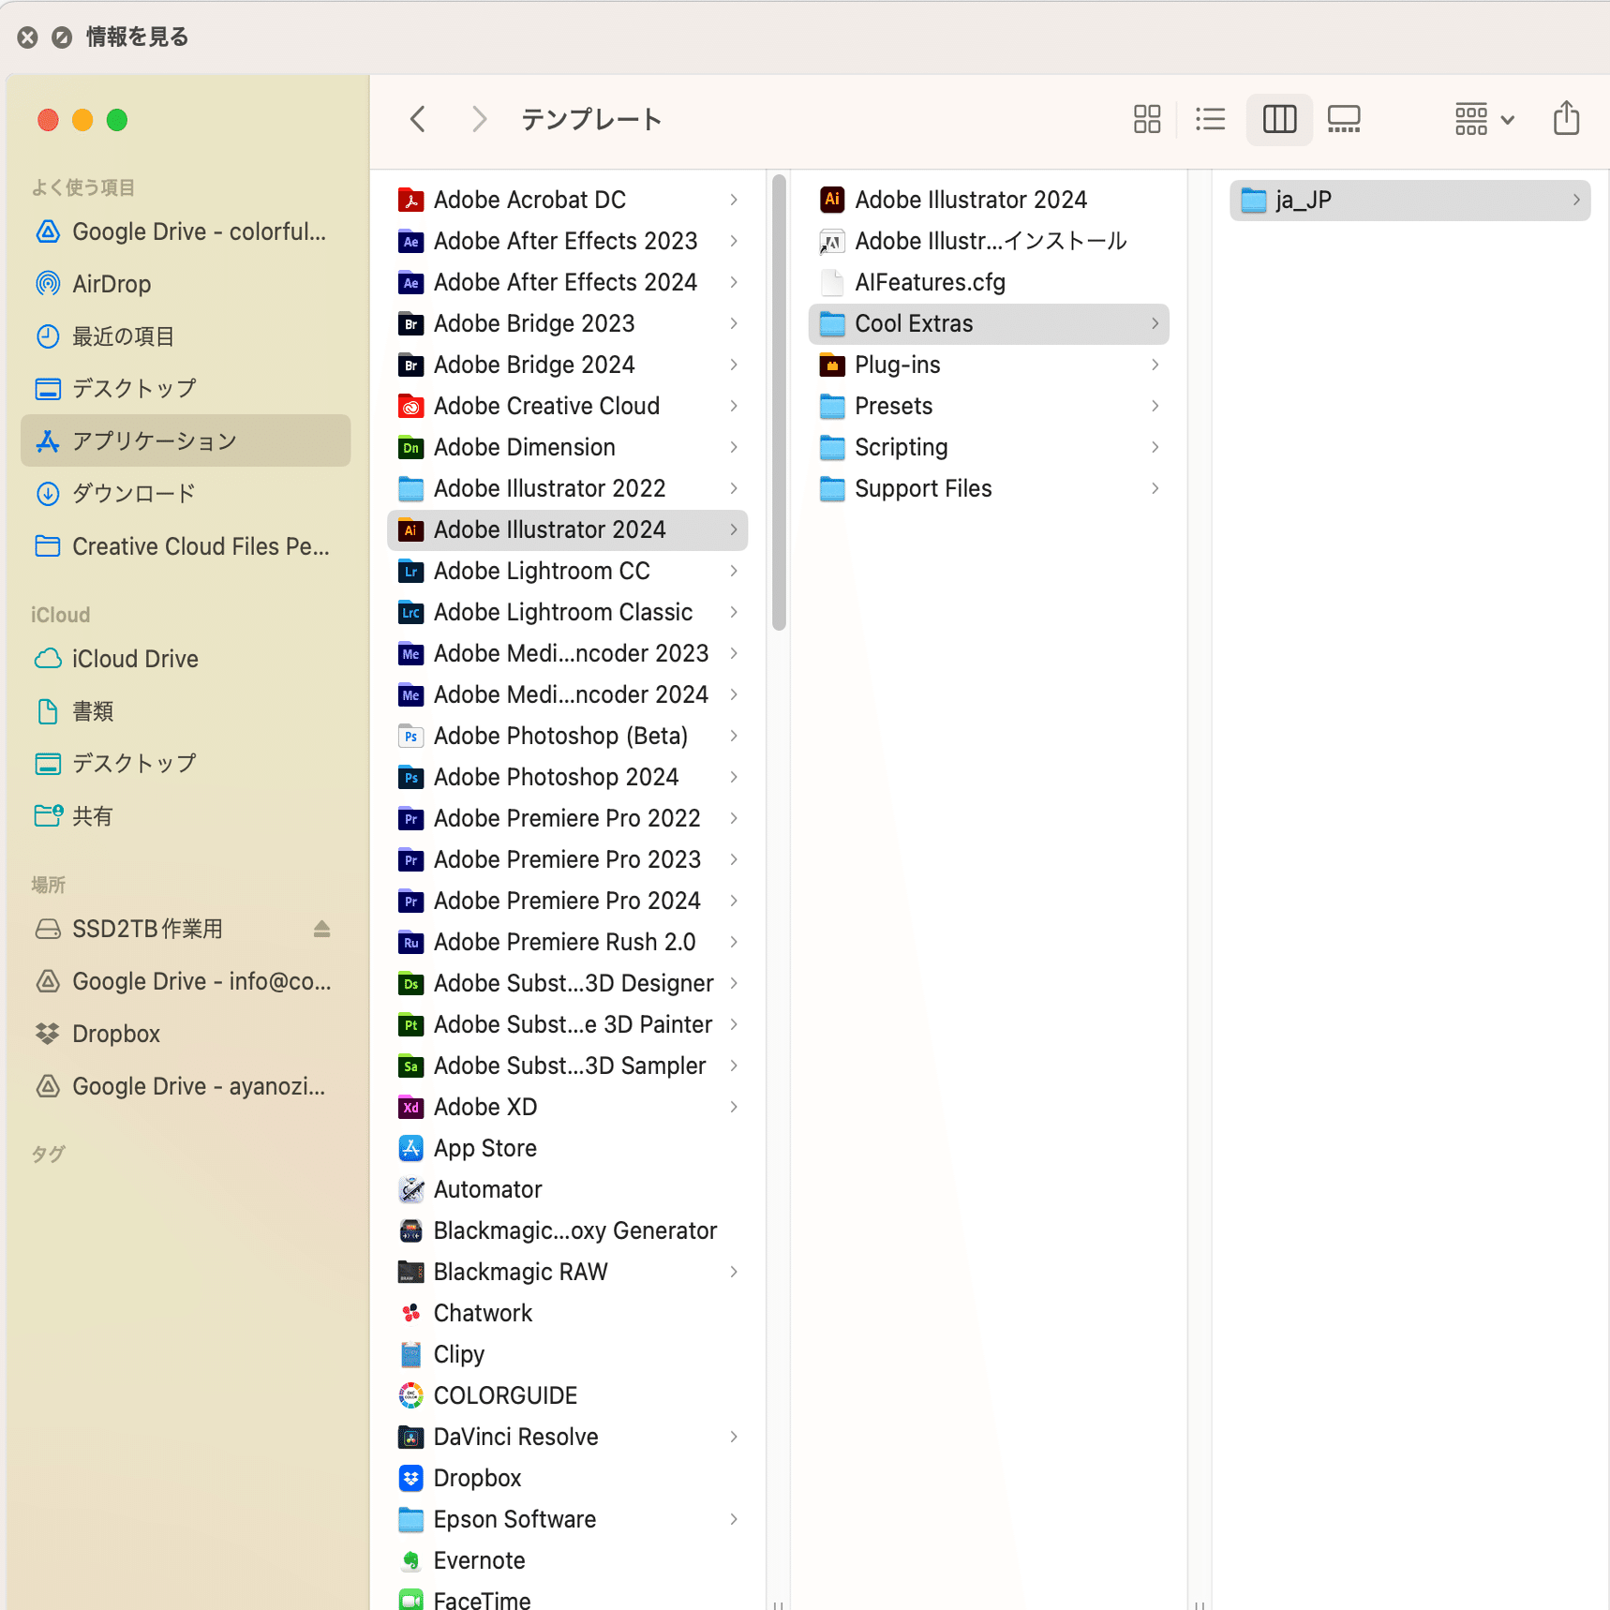Expand the DaVinci Resolve folder chevron

[734, 1437]
